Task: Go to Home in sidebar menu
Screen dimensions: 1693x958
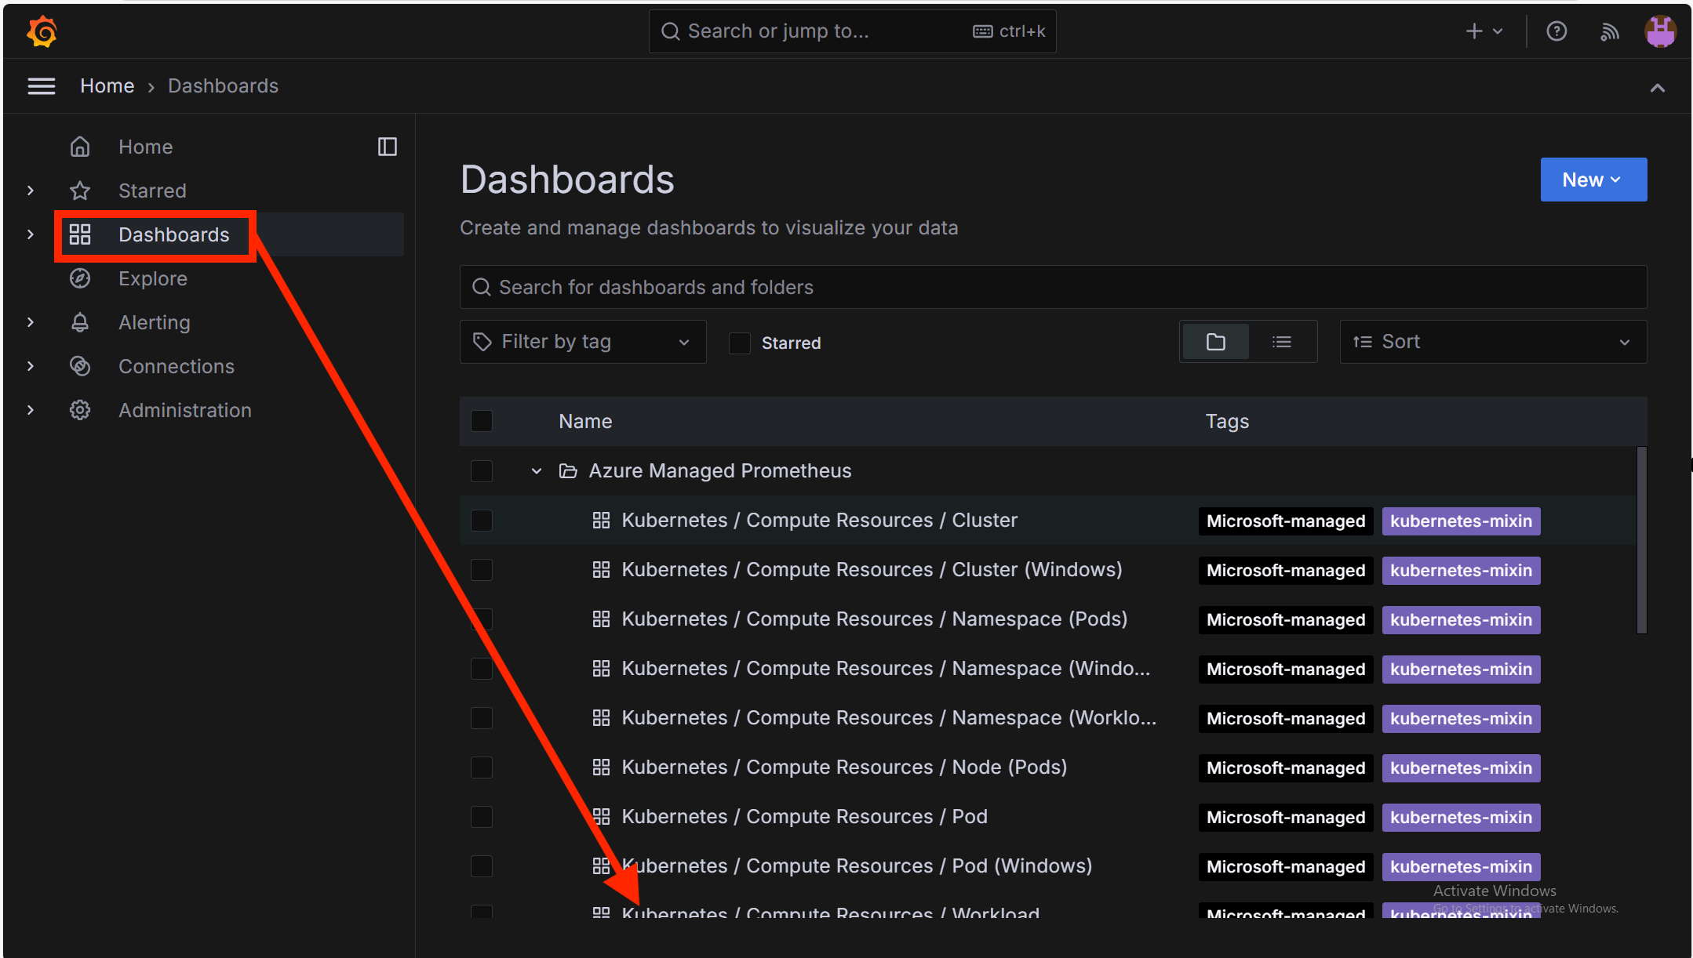Action: [x=146, y=147]
